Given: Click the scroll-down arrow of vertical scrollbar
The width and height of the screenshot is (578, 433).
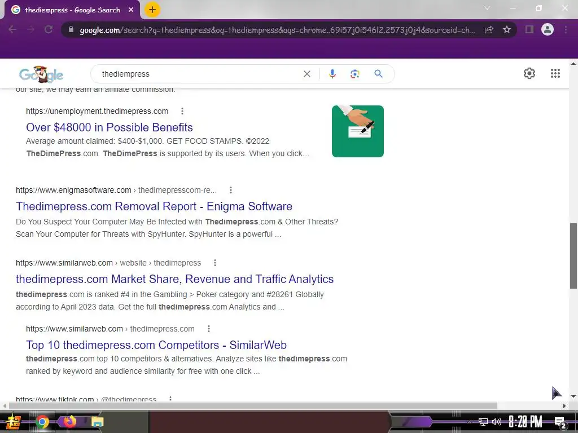Looking at the screenshot, I should (573, 396).
